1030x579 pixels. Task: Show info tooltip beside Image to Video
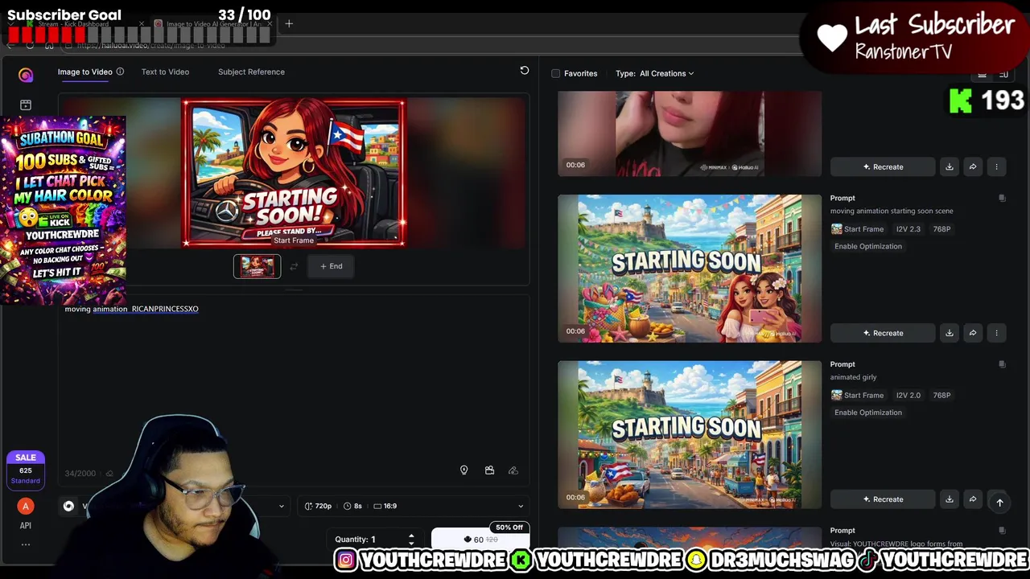120,72
